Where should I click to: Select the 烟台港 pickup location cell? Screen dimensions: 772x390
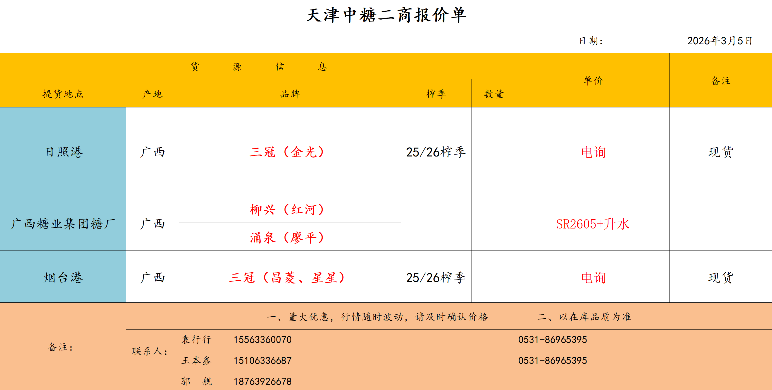tap(63, 277)
